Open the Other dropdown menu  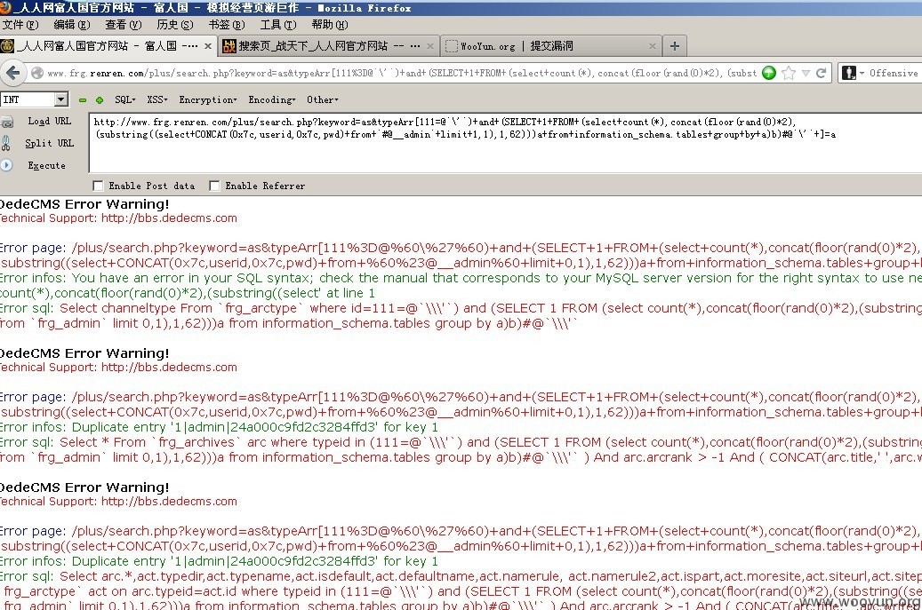click(322, 99)
